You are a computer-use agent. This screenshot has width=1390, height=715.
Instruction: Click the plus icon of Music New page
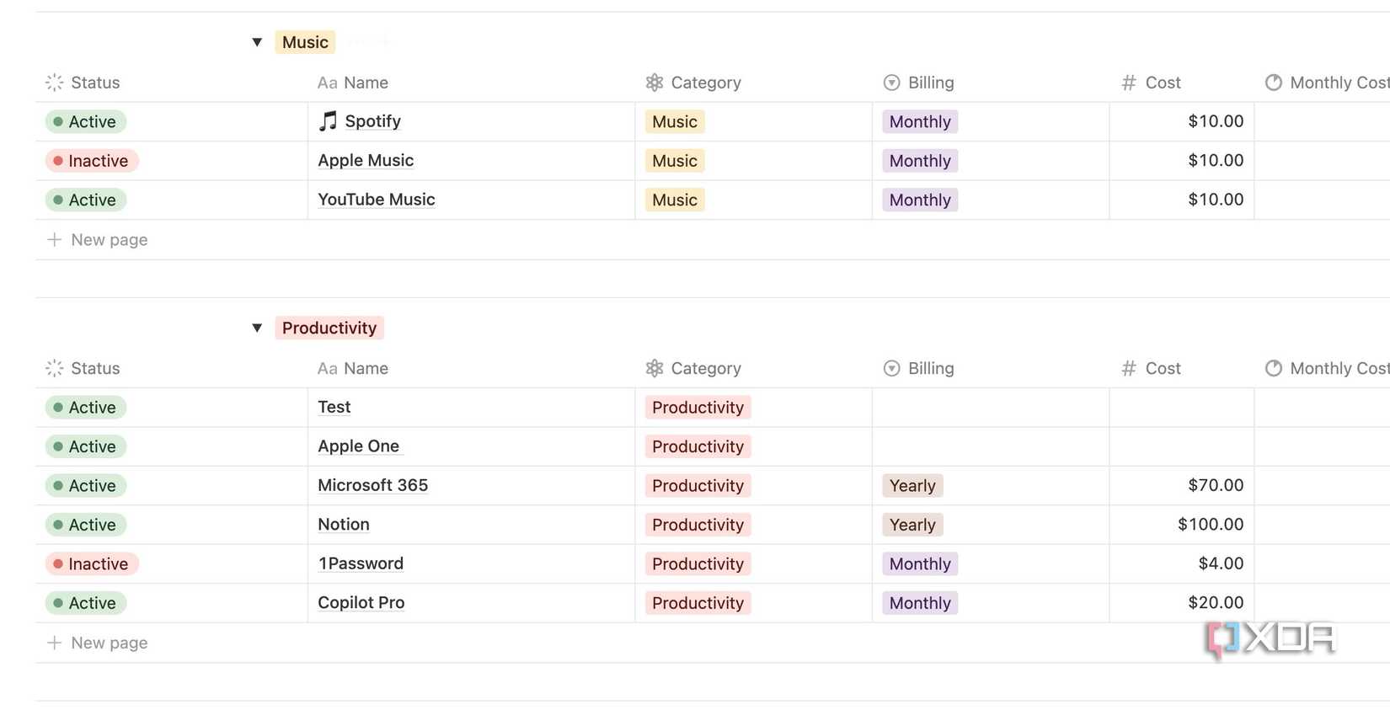55,239
